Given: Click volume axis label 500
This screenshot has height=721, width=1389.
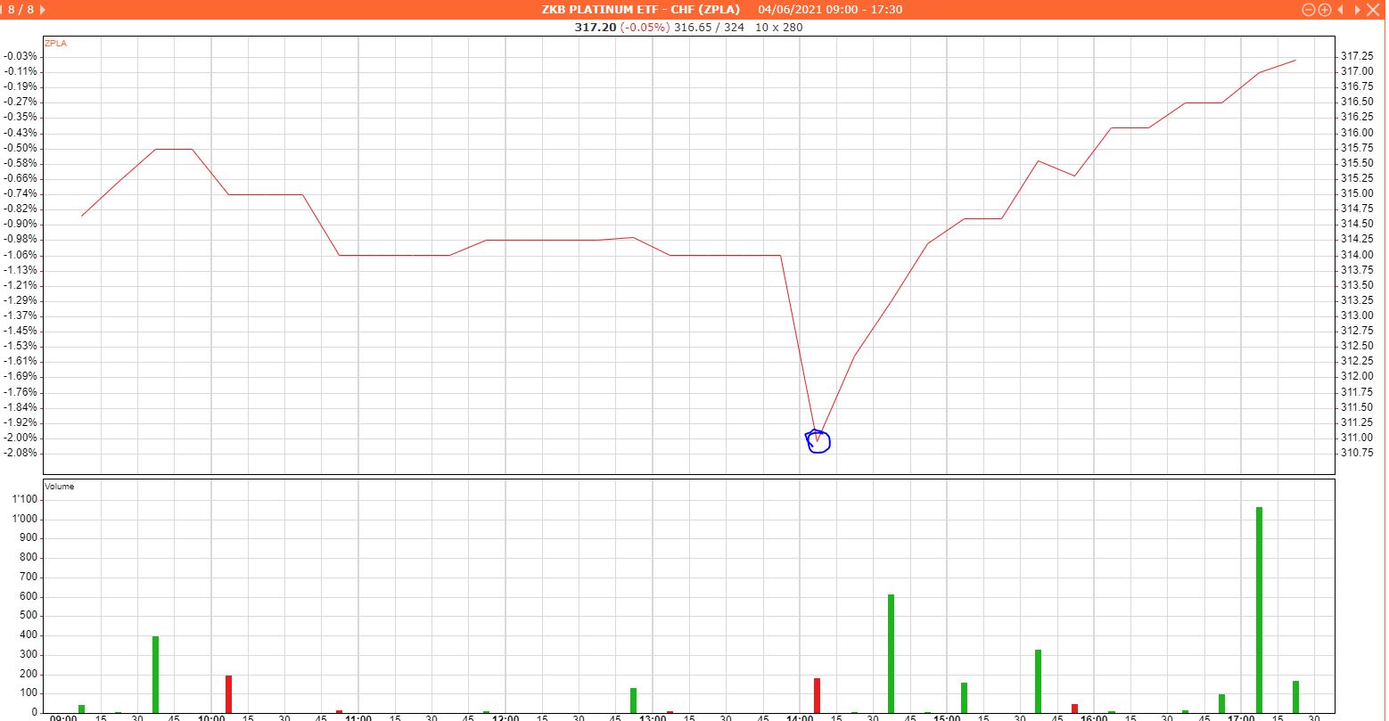Looking at the screenshot, I should [28, 616].
